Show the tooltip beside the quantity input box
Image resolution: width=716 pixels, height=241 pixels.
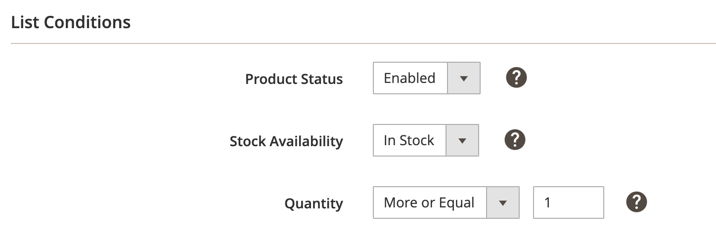coord(636,201)
